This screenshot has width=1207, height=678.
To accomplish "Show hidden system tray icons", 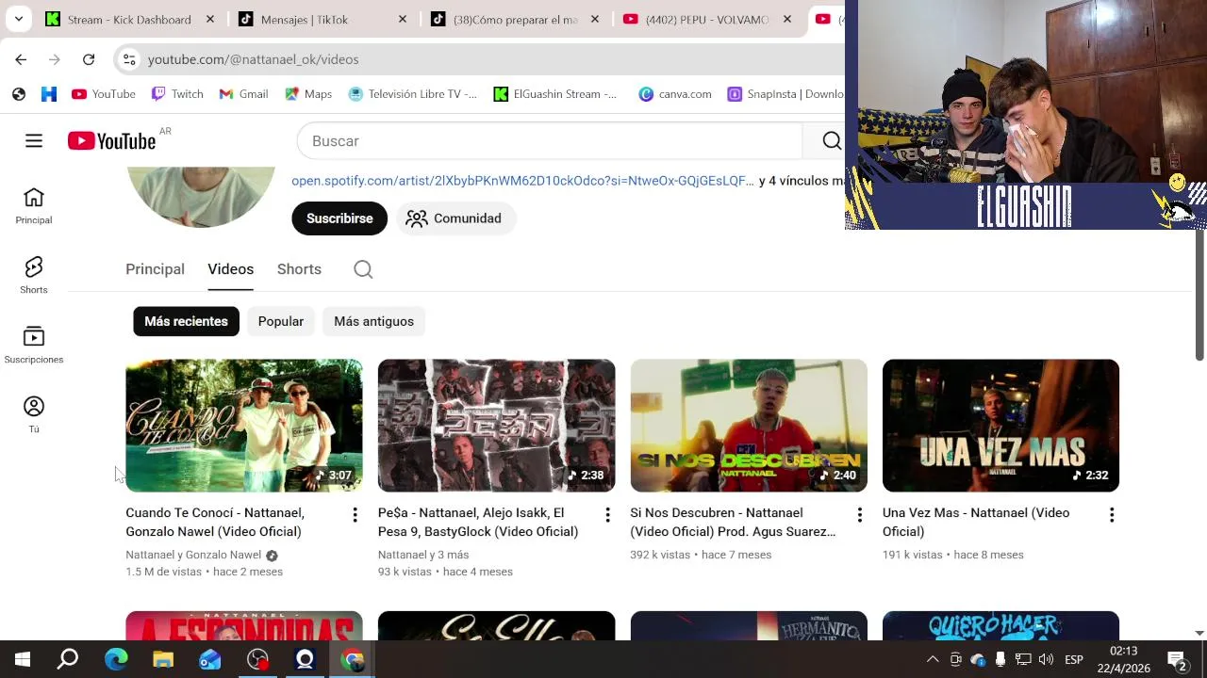I will [933, 659].
